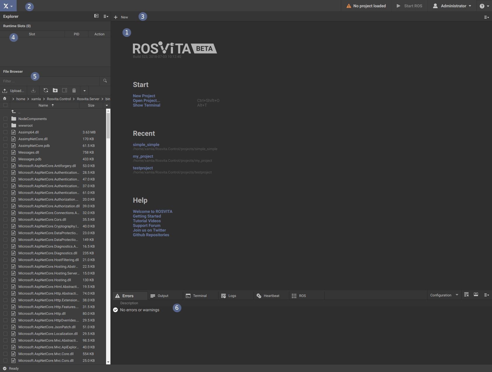This screenshot has width=492, height=372.
Task: Open the file list column options dropdown
Action: coord(107,105)
